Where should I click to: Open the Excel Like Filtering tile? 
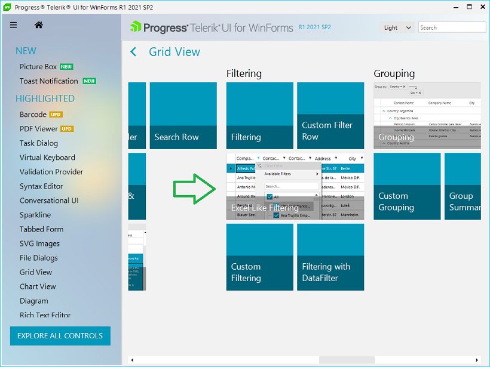295,186
